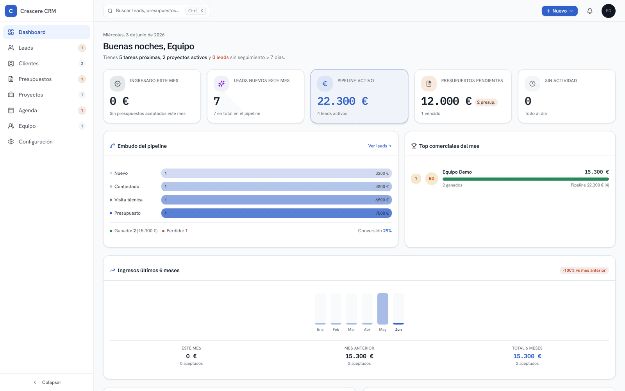Click the chevron arrow beside Colapsar
The image size is (625, 391).
coord(35,382)
